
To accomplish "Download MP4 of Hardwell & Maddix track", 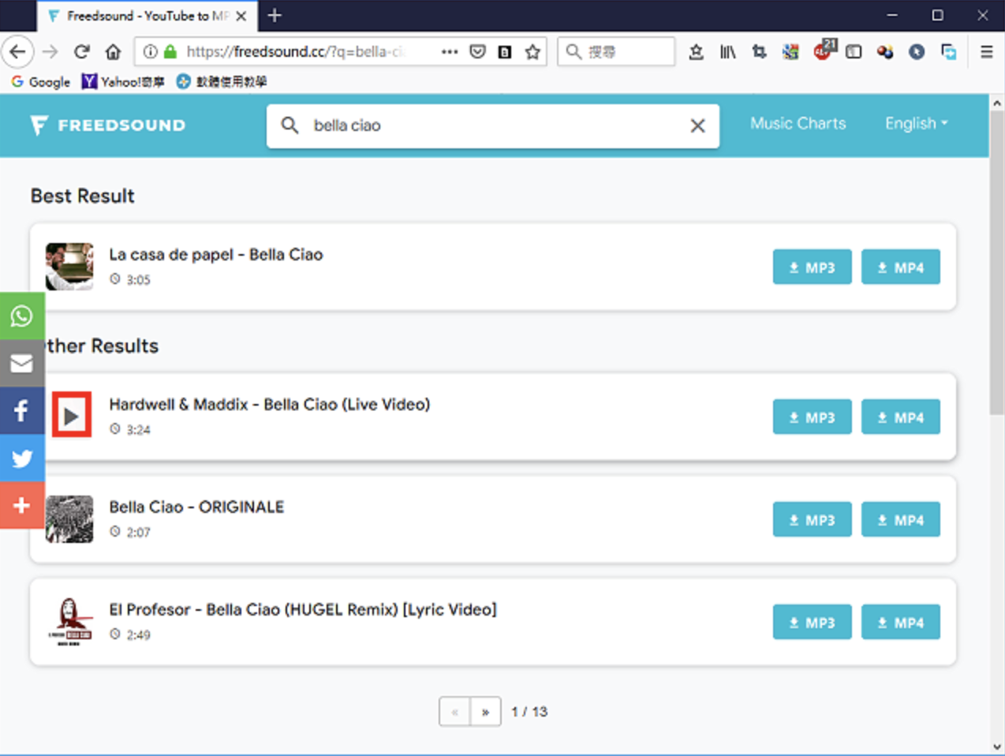I will tap(900, 417).
